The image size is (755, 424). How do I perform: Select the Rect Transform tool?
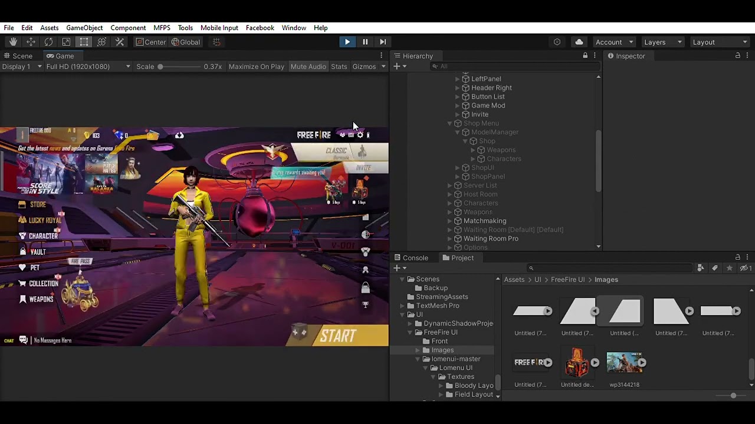pyautogui.click(x=84, y=42)
